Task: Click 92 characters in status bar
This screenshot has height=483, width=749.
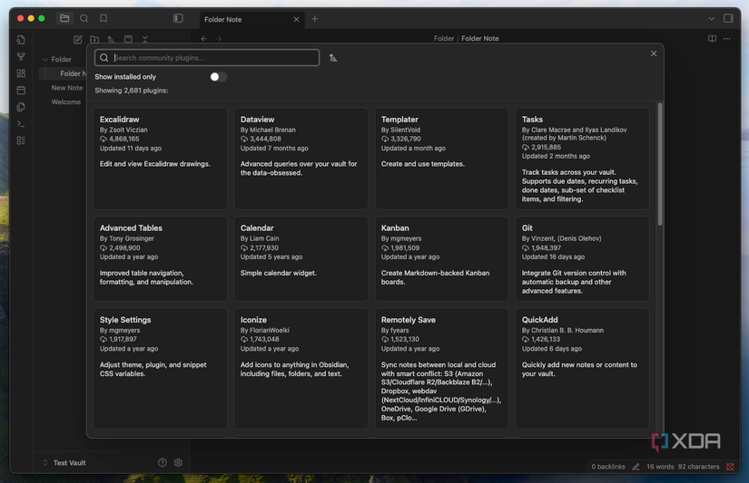Action: click(x=698, y=467)
